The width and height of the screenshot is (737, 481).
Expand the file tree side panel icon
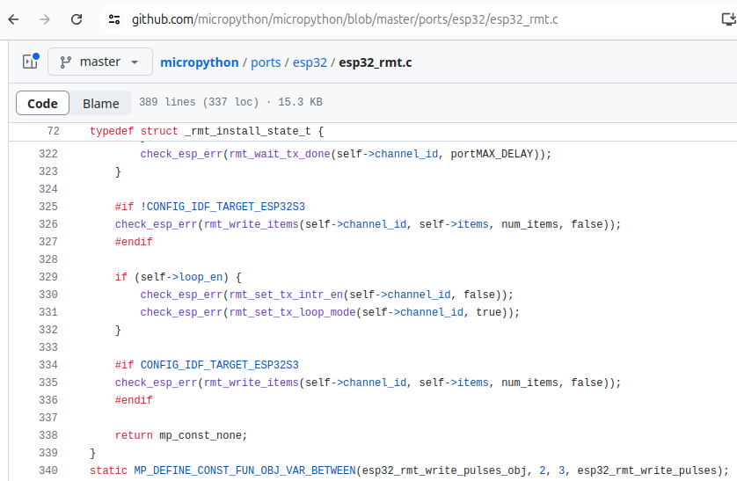[31, 62]
